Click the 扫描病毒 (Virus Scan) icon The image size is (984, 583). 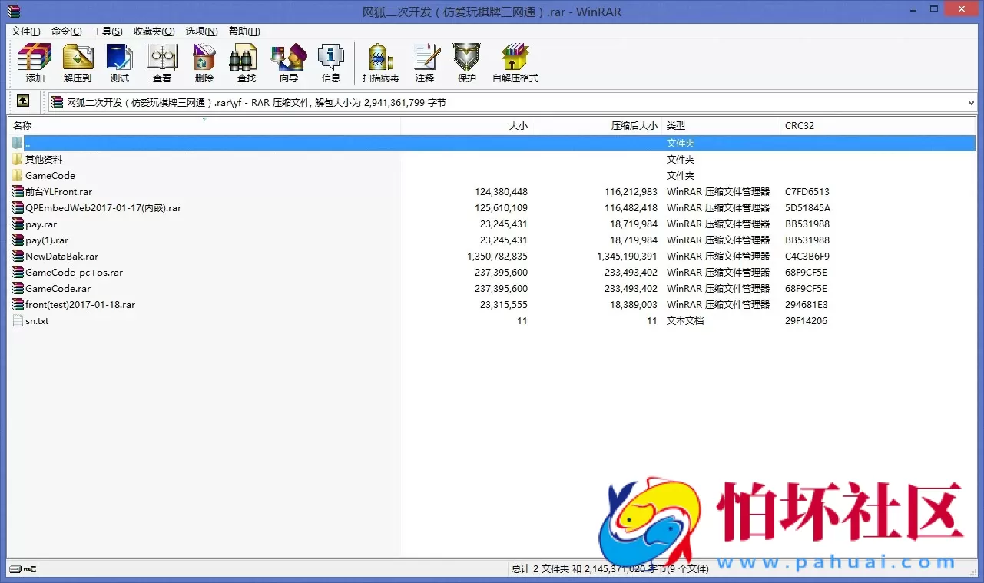tap(379, 61)
